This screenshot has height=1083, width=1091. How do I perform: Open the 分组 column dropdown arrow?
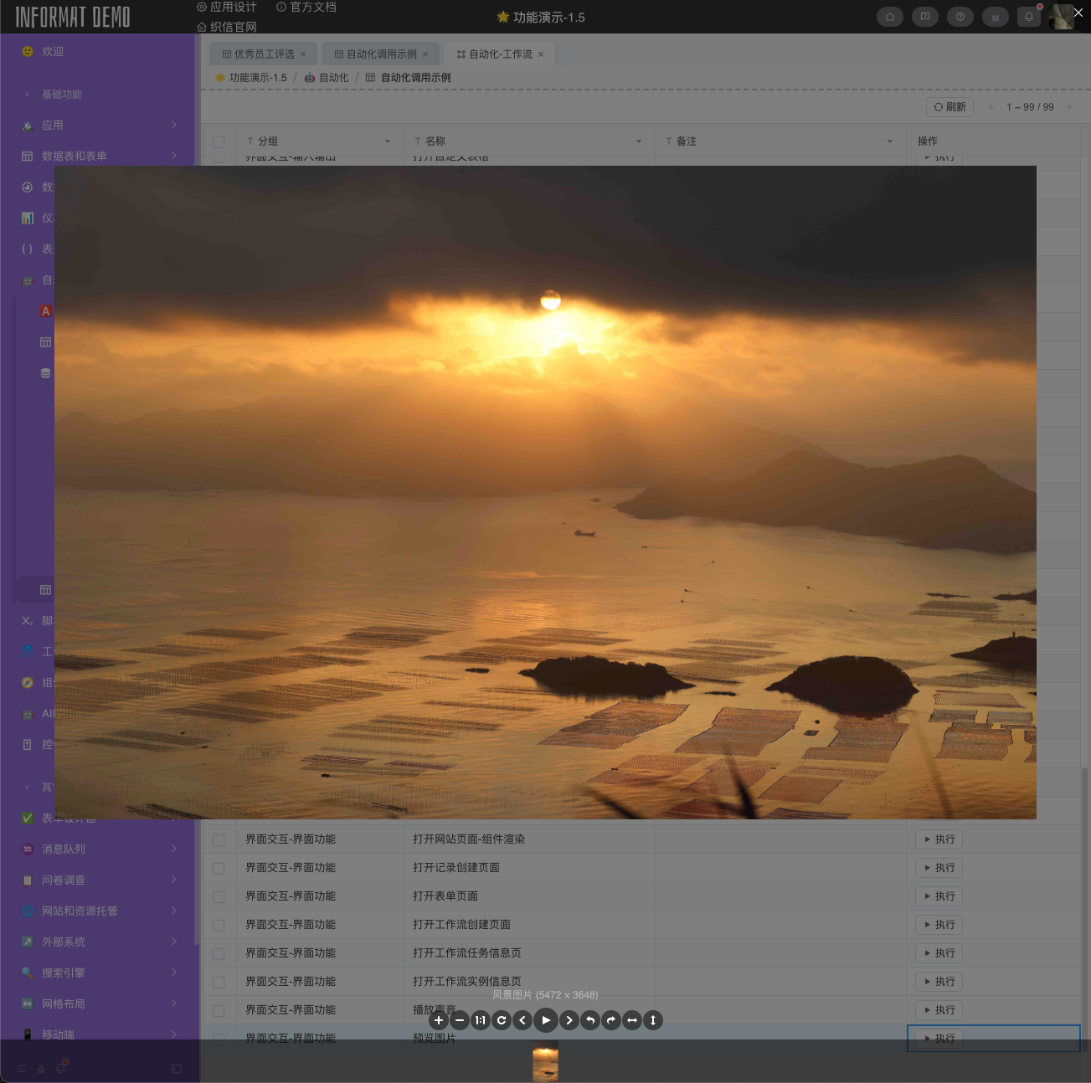(388, 141)
